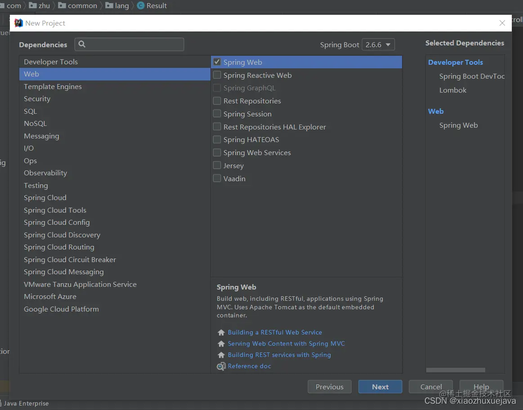Select Spring Cloud Tools category

pyautogui.click(x=115, y=210)
